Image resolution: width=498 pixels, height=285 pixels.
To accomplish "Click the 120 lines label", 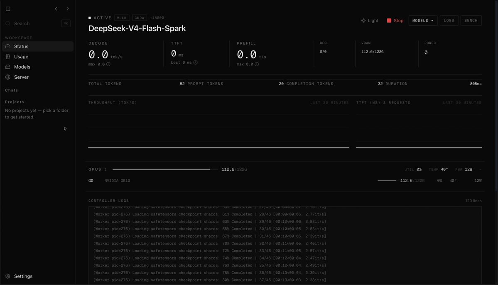I will (473, 201).
